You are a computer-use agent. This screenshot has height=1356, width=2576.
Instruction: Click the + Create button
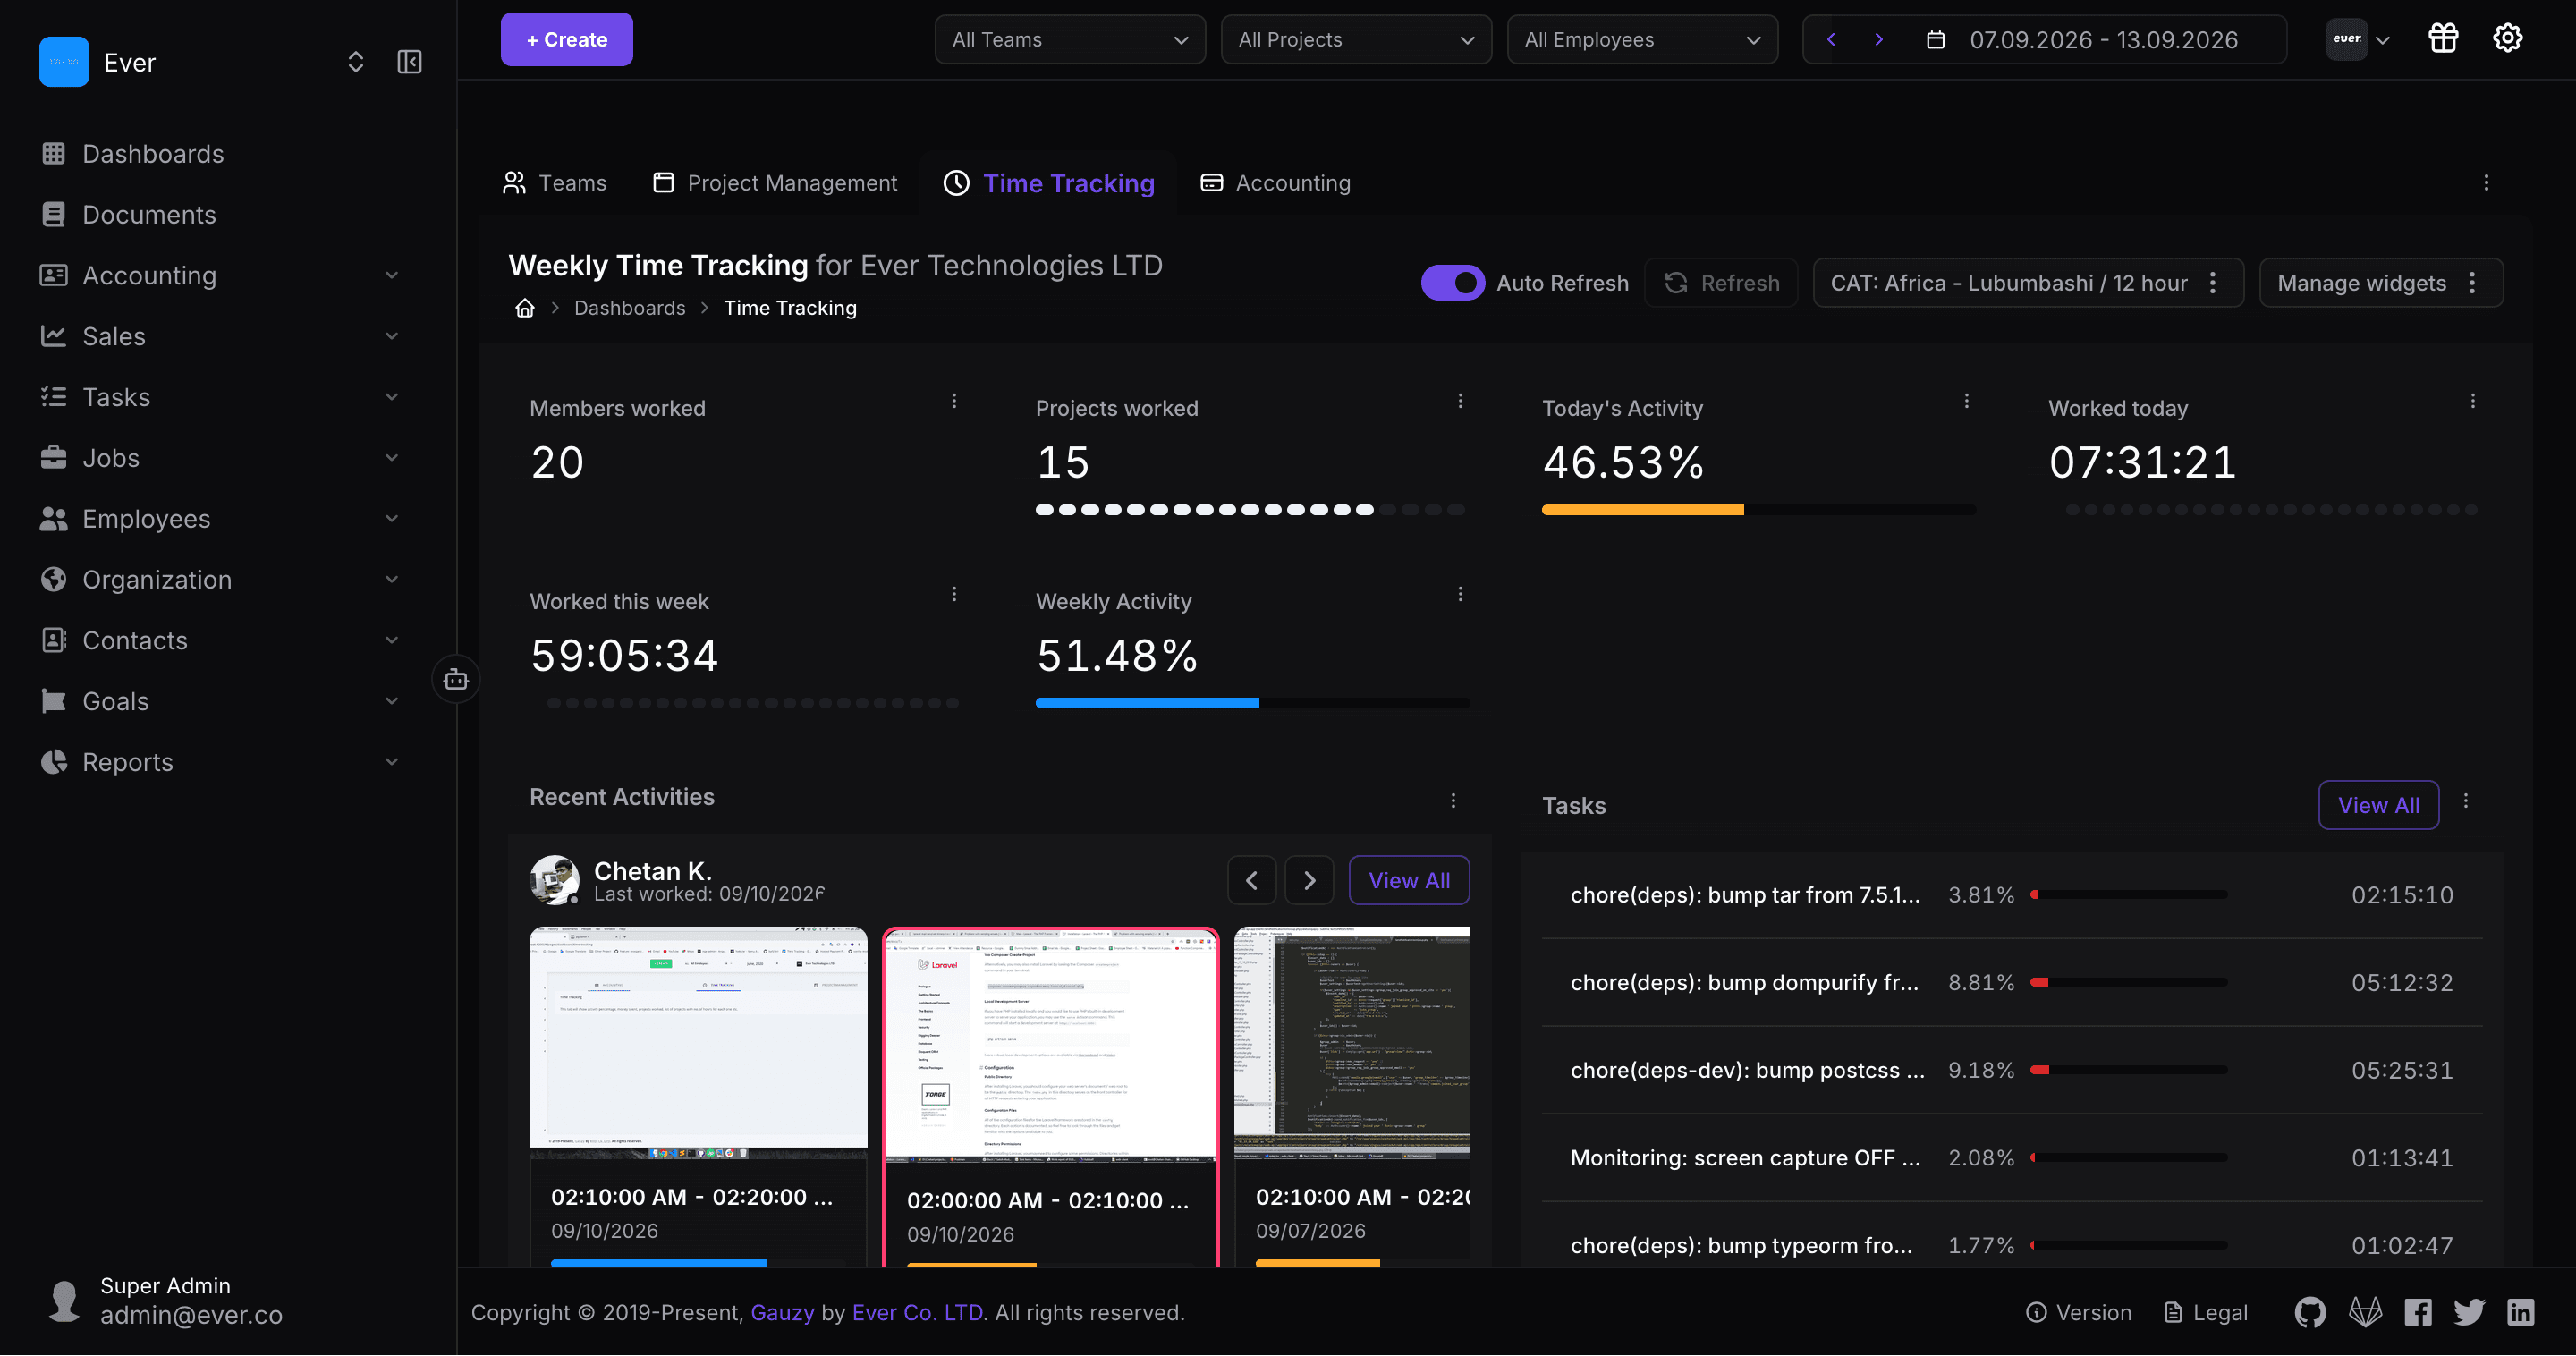tap(567, 40)
